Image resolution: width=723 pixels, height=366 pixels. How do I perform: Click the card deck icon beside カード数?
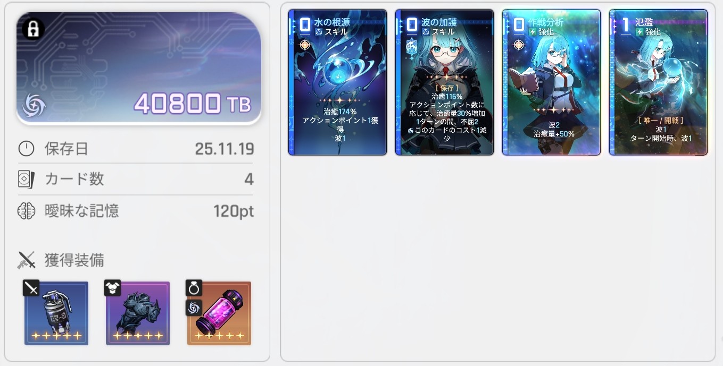26,180
